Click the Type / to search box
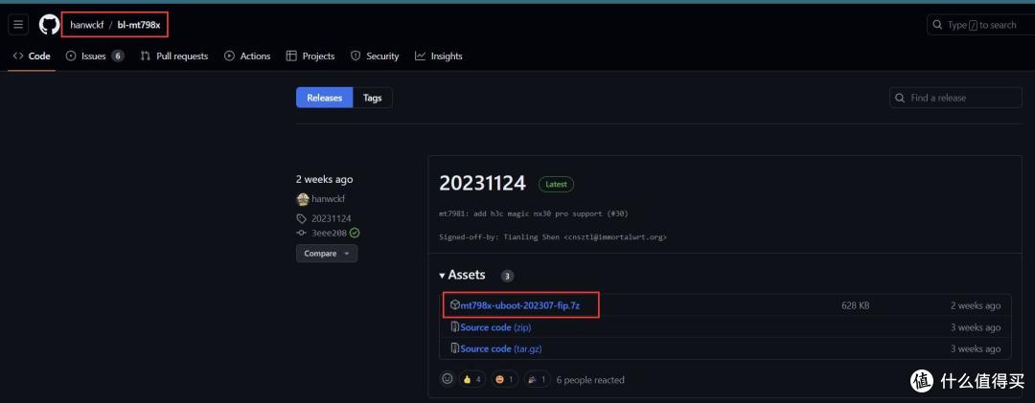Screen dimensions: 1035x403 tap(977, 25)
